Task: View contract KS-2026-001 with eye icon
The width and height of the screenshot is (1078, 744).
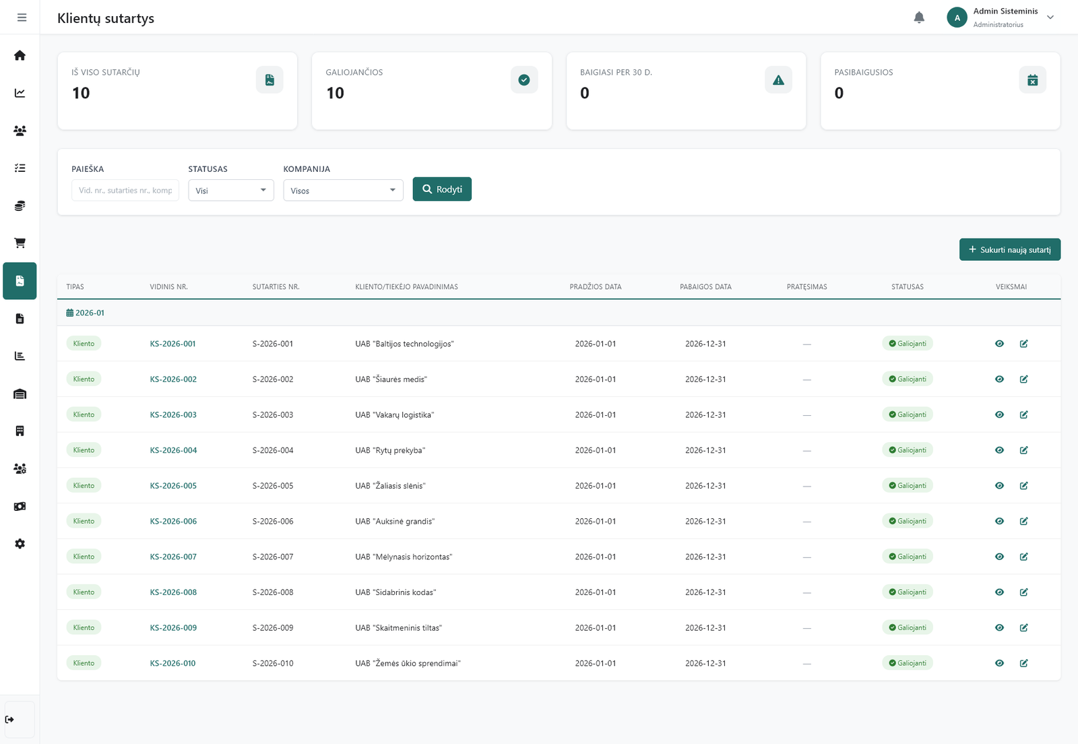Action: [x=999, y=344]
